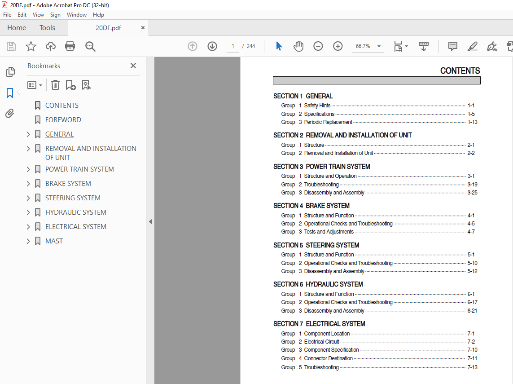
Task: Go to the next page with the down arrow
Action: [x=212, y=46]
